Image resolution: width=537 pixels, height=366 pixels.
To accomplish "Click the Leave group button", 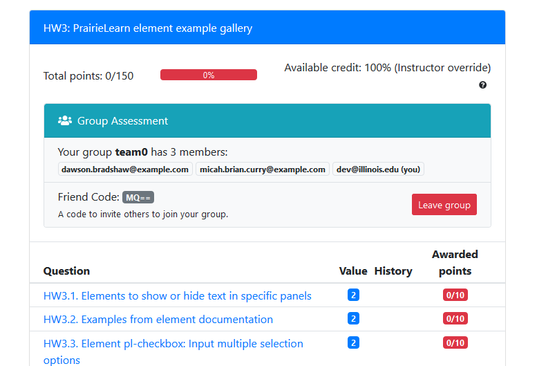I will [444, 205].
